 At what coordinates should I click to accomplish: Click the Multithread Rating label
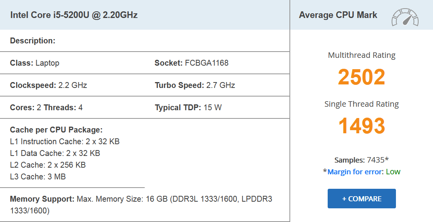(362, 55)
